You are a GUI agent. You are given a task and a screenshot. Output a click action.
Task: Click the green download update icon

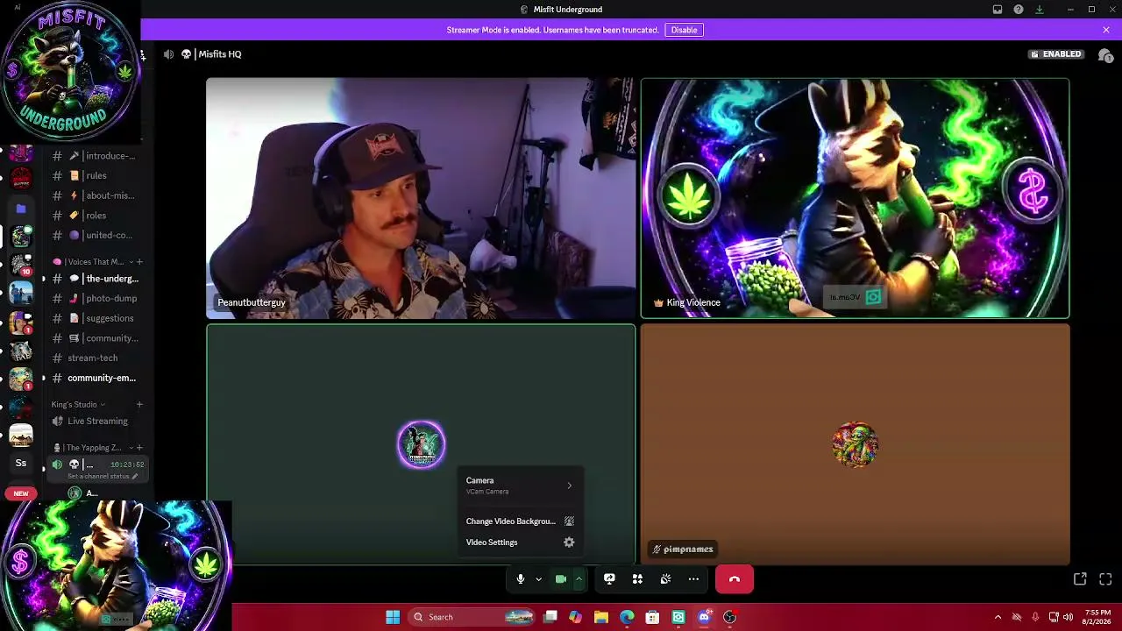(x=1040, y=10)
